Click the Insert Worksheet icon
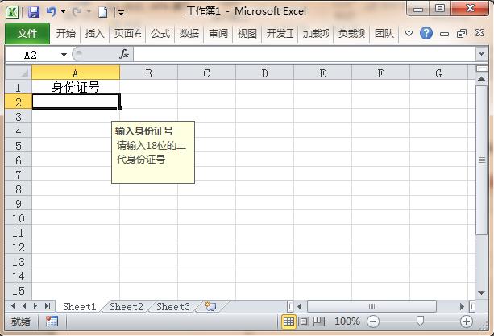Viewport: 494px width, 336px height. (210, 306)
